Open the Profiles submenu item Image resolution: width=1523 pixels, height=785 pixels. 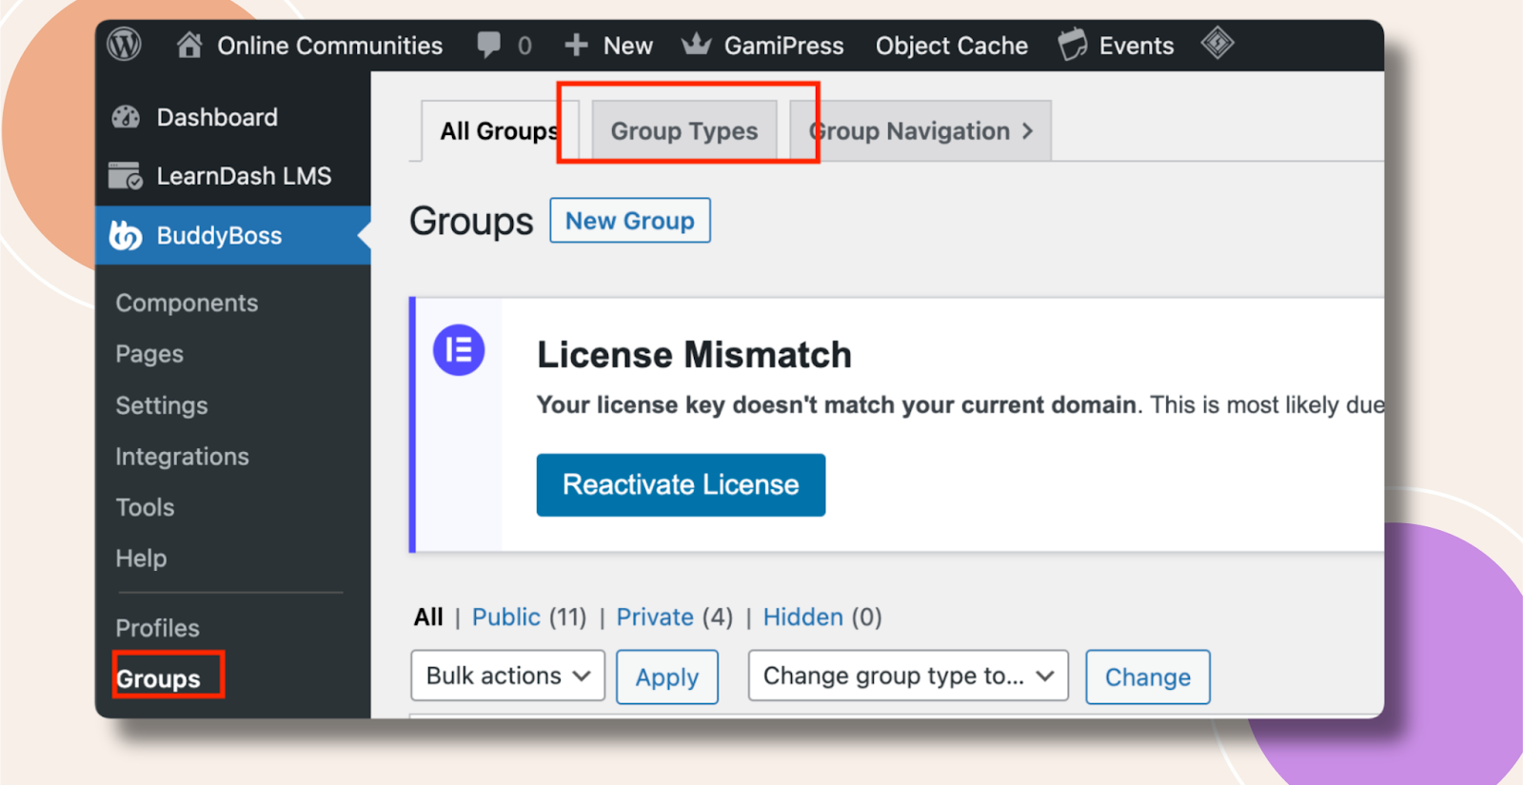tap(157, 628)
